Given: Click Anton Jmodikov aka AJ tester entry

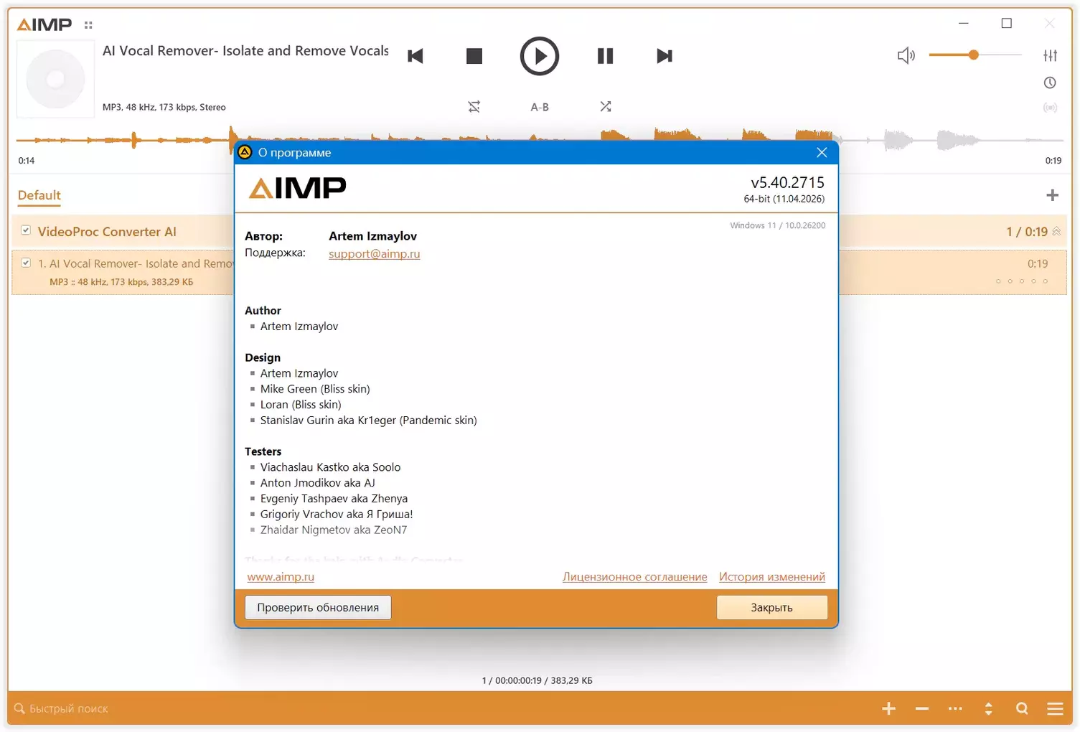Looking at the screenshot, I should (x=317, y=483).
